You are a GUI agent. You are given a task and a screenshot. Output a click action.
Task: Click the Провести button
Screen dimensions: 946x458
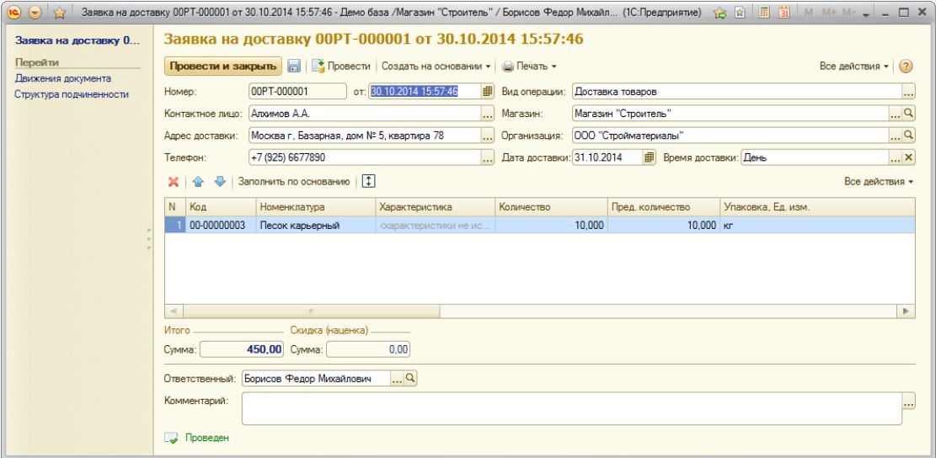coord(341,67)
